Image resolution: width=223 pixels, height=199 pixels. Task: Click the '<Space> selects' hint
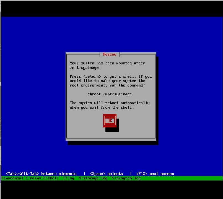pyautogui.click(x=106, y=174)
